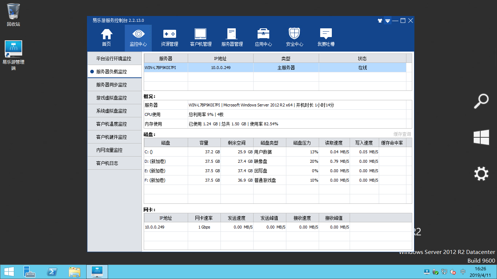Image resolution: width=497 pixels, height=279 pixels.
Task: Select the 回收站 desktop icon
Action: coord(13,15)
